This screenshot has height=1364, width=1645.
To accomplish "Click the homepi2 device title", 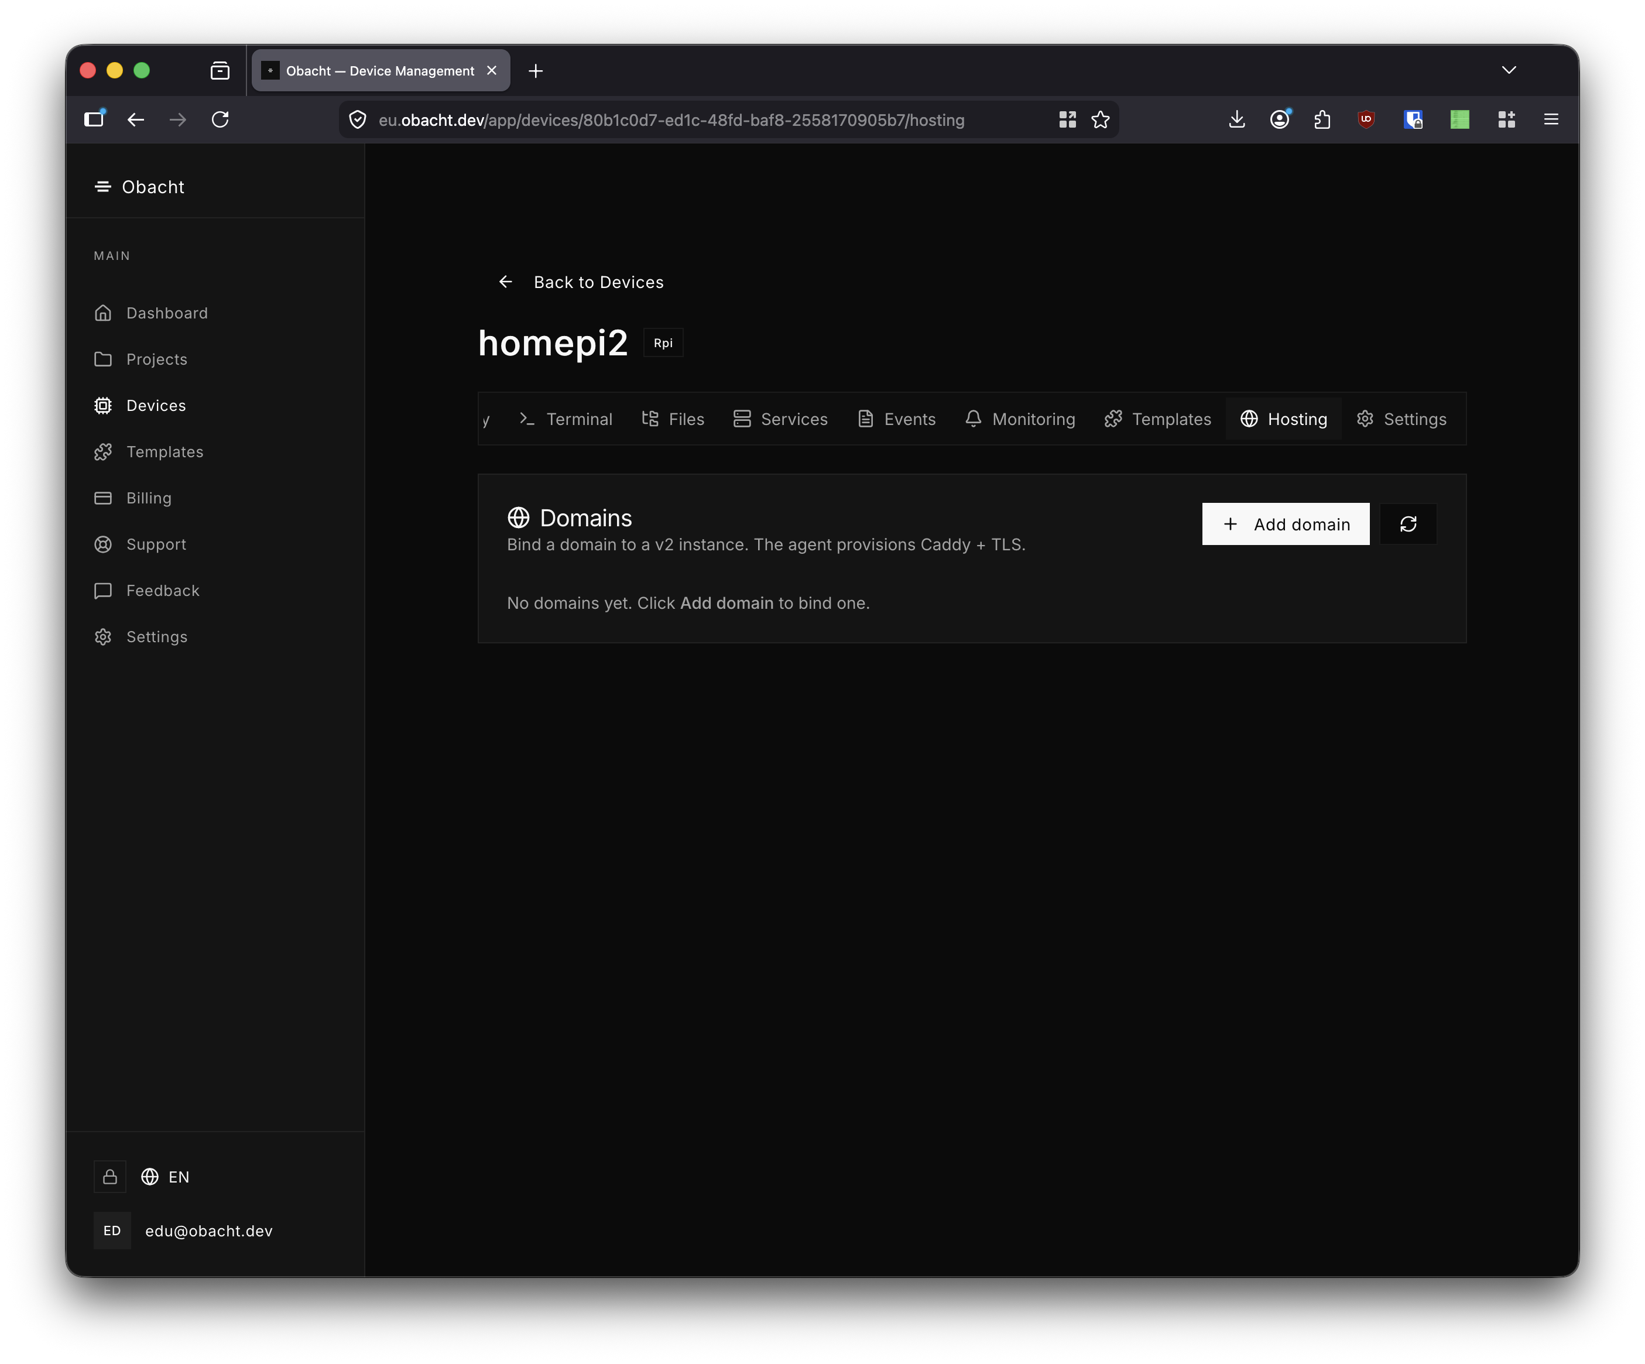I will (x=553, y=343).
